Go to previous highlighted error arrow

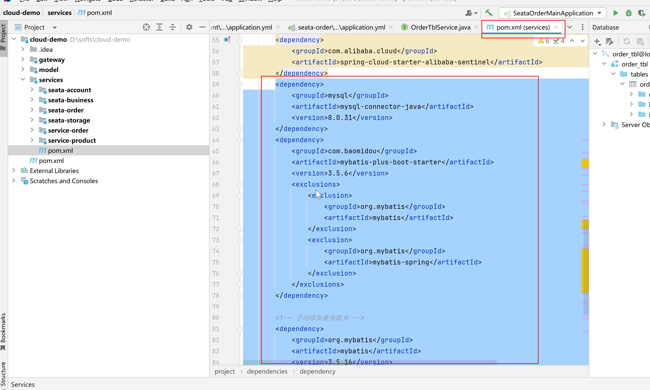(572, 41)
